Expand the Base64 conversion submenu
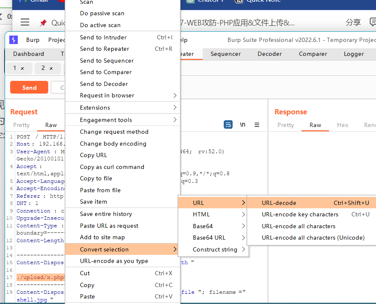The width and height of the screenshot is (376, 304). 213,226
